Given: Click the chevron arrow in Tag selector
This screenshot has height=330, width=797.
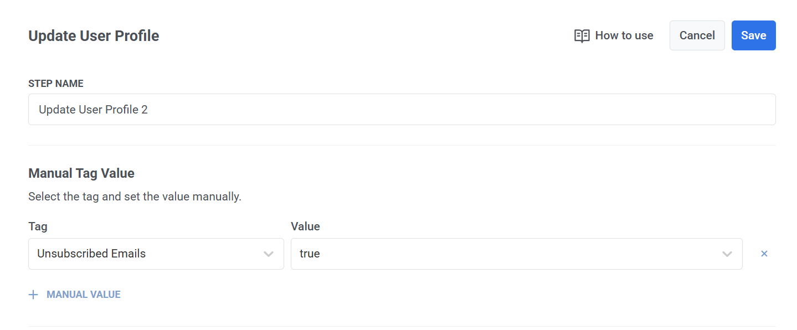Looking at the screenshot, I should pos(269,254).
